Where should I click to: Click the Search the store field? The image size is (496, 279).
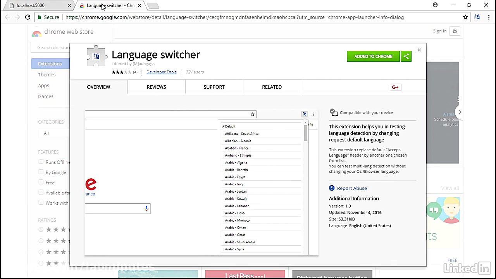pyautogui.click(x=51, y=47)
